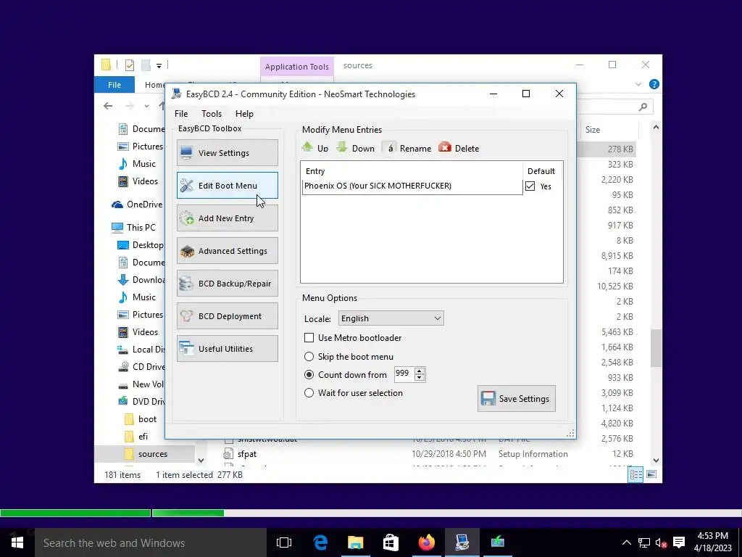Open EasyBCD Help menu
The width and height of the screenshot is (742, 557).
244,114
